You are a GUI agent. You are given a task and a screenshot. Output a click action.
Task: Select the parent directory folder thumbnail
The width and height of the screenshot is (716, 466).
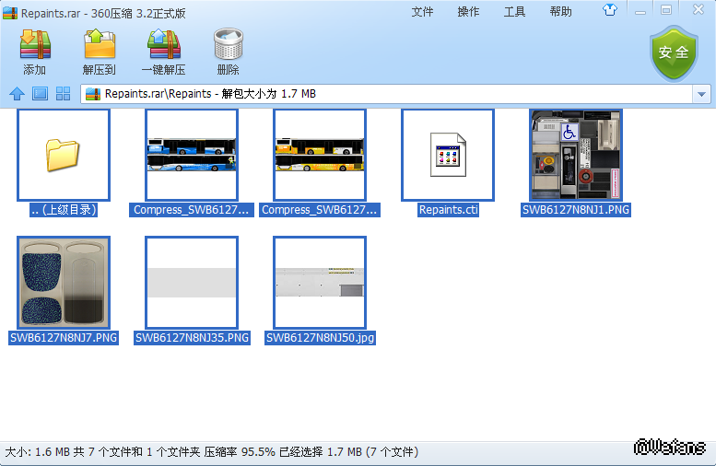(x=64, y=156)
